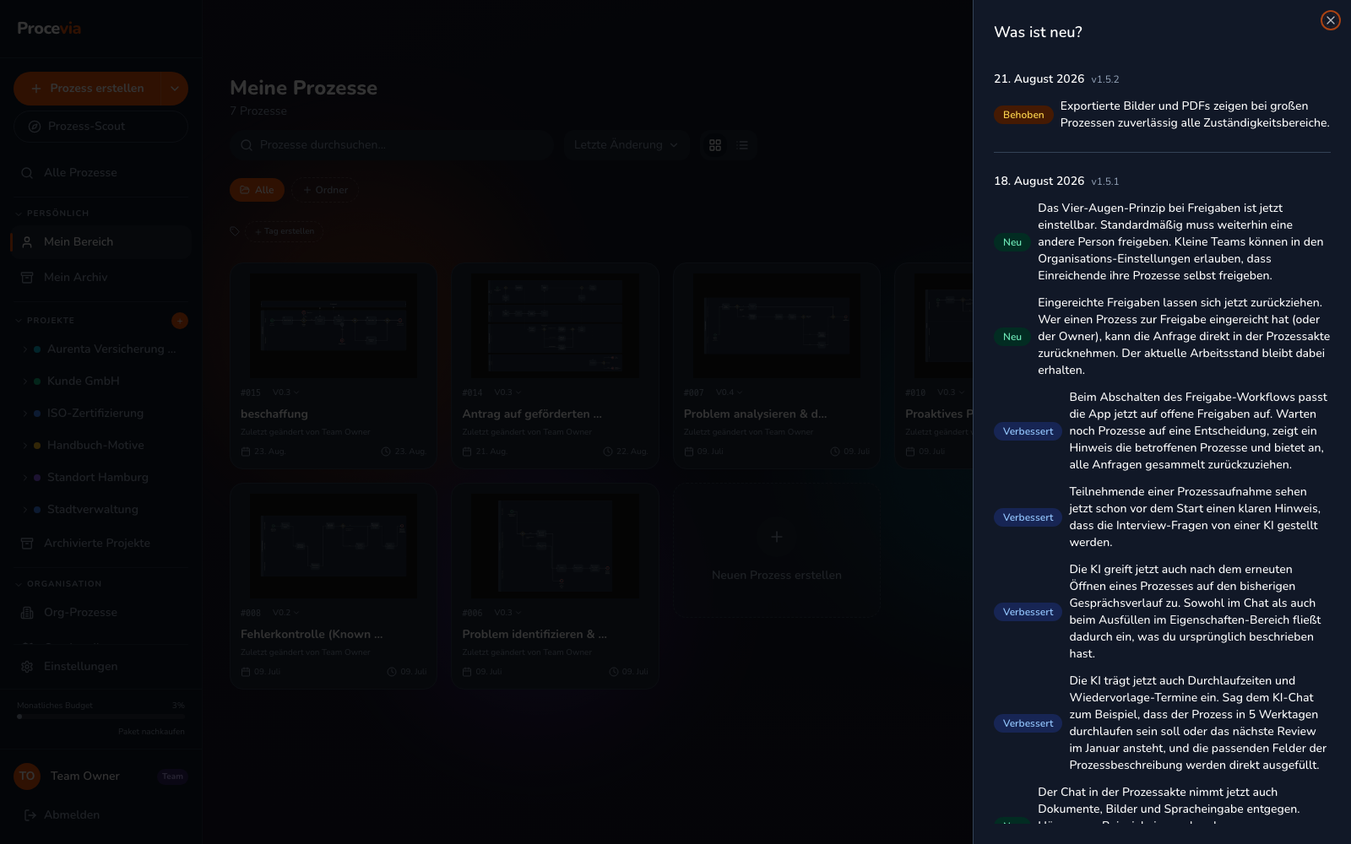This screenshot has width=1351, height=844.
Task: Close the "Was ist neu?" panel
Action: (x=1330, y=20)
